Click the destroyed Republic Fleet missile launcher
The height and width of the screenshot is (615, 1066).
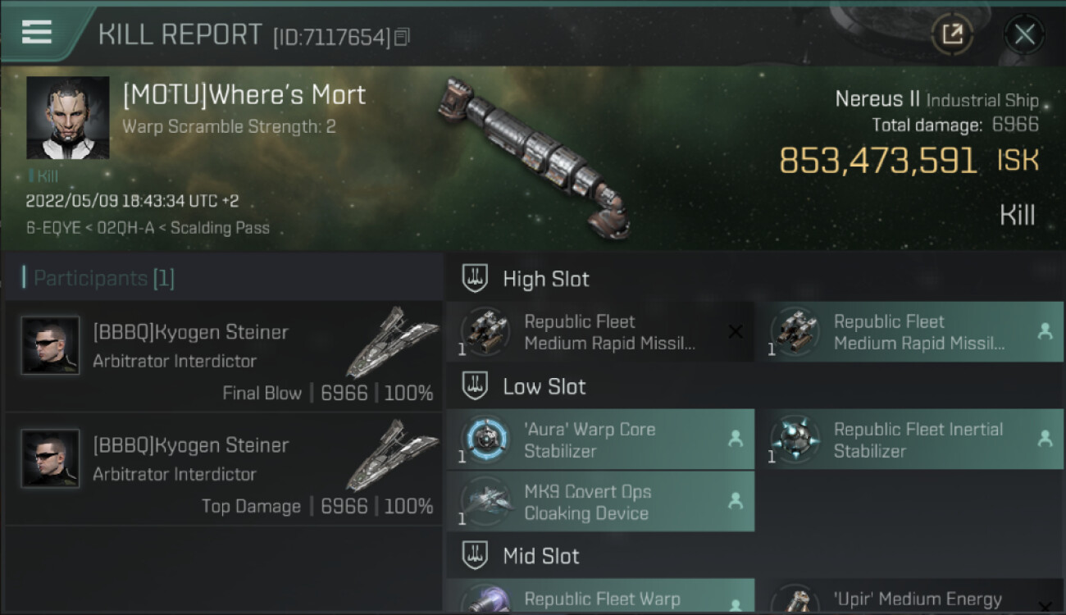tap(600, 332)
